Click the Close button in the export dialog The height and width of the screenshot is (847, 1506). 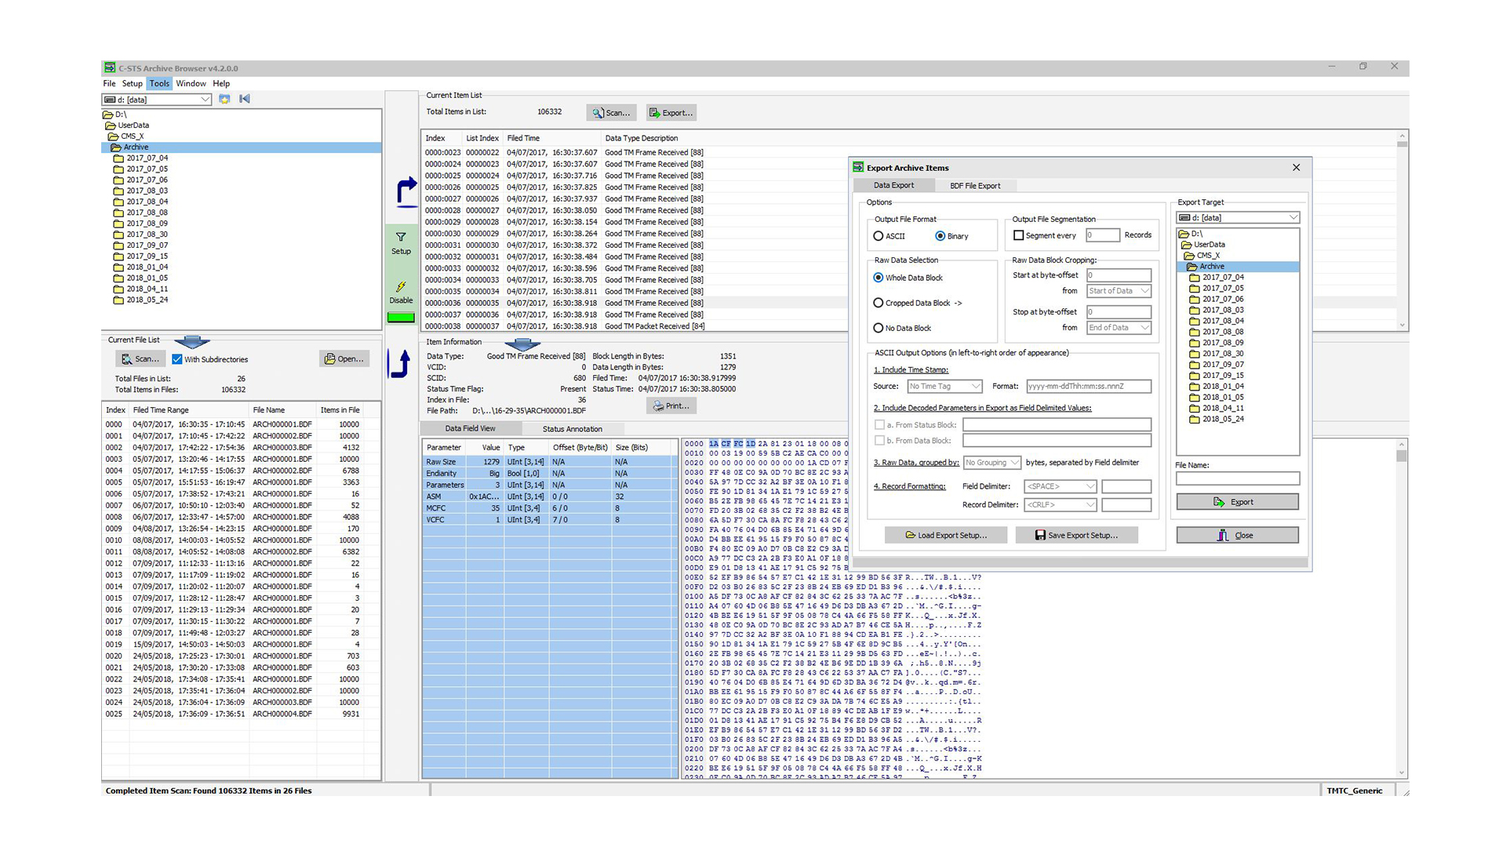pos(1237,536)
